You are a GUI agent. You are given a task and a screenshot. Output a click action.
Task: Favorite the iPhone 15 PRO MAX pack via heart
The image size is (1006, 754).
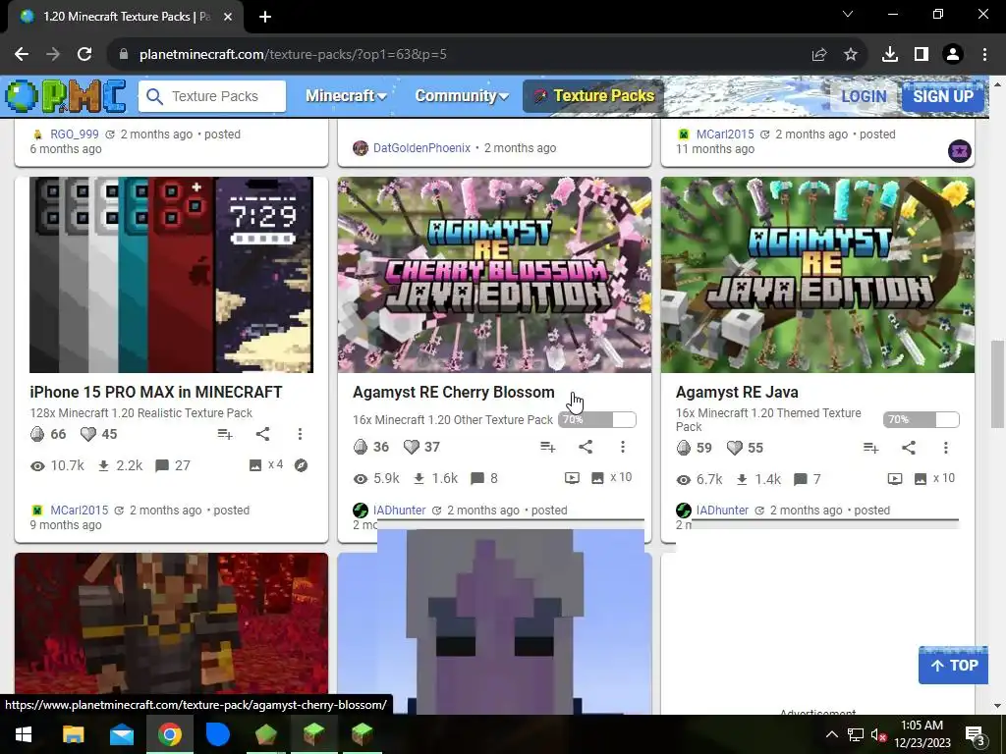pos(87,434)
